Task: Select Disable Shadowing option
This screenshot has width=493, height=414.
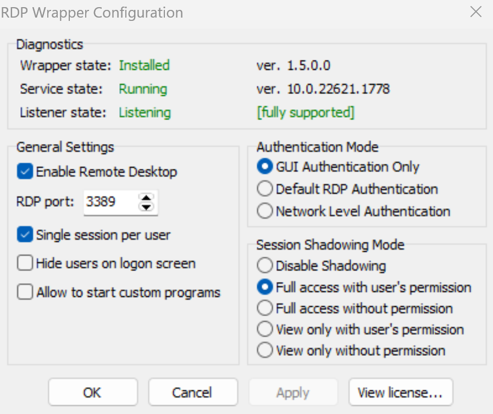Action: [x=265, y=266]
